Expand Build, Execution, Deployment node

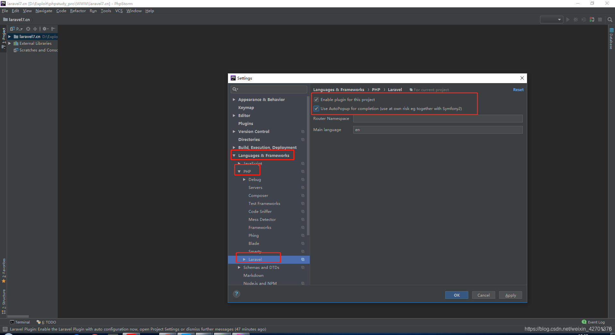click(234, 148)
